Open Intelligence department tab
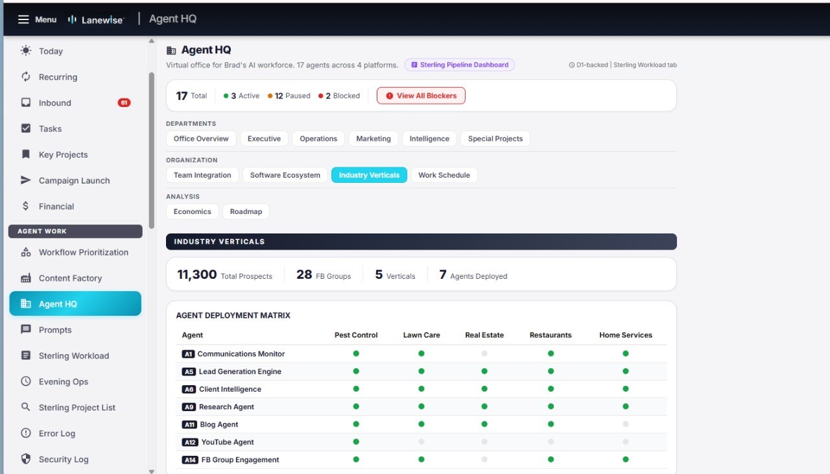Viewport: 830px width, 474px height. pos(429,139)
